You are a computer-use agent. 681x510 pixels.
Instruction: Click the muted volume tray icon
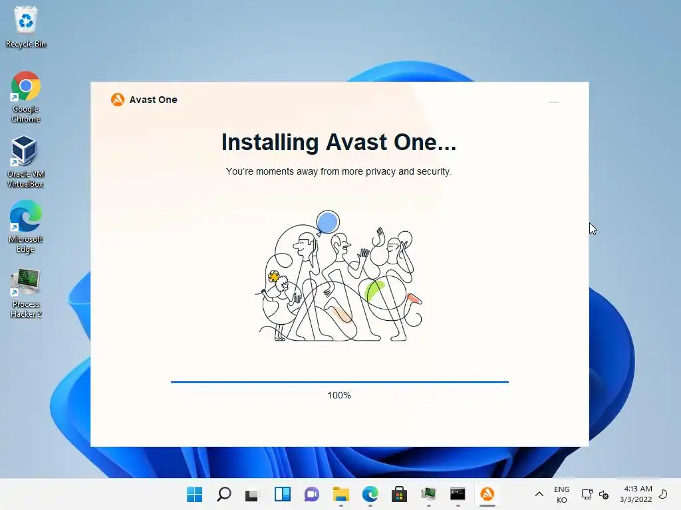604,494
